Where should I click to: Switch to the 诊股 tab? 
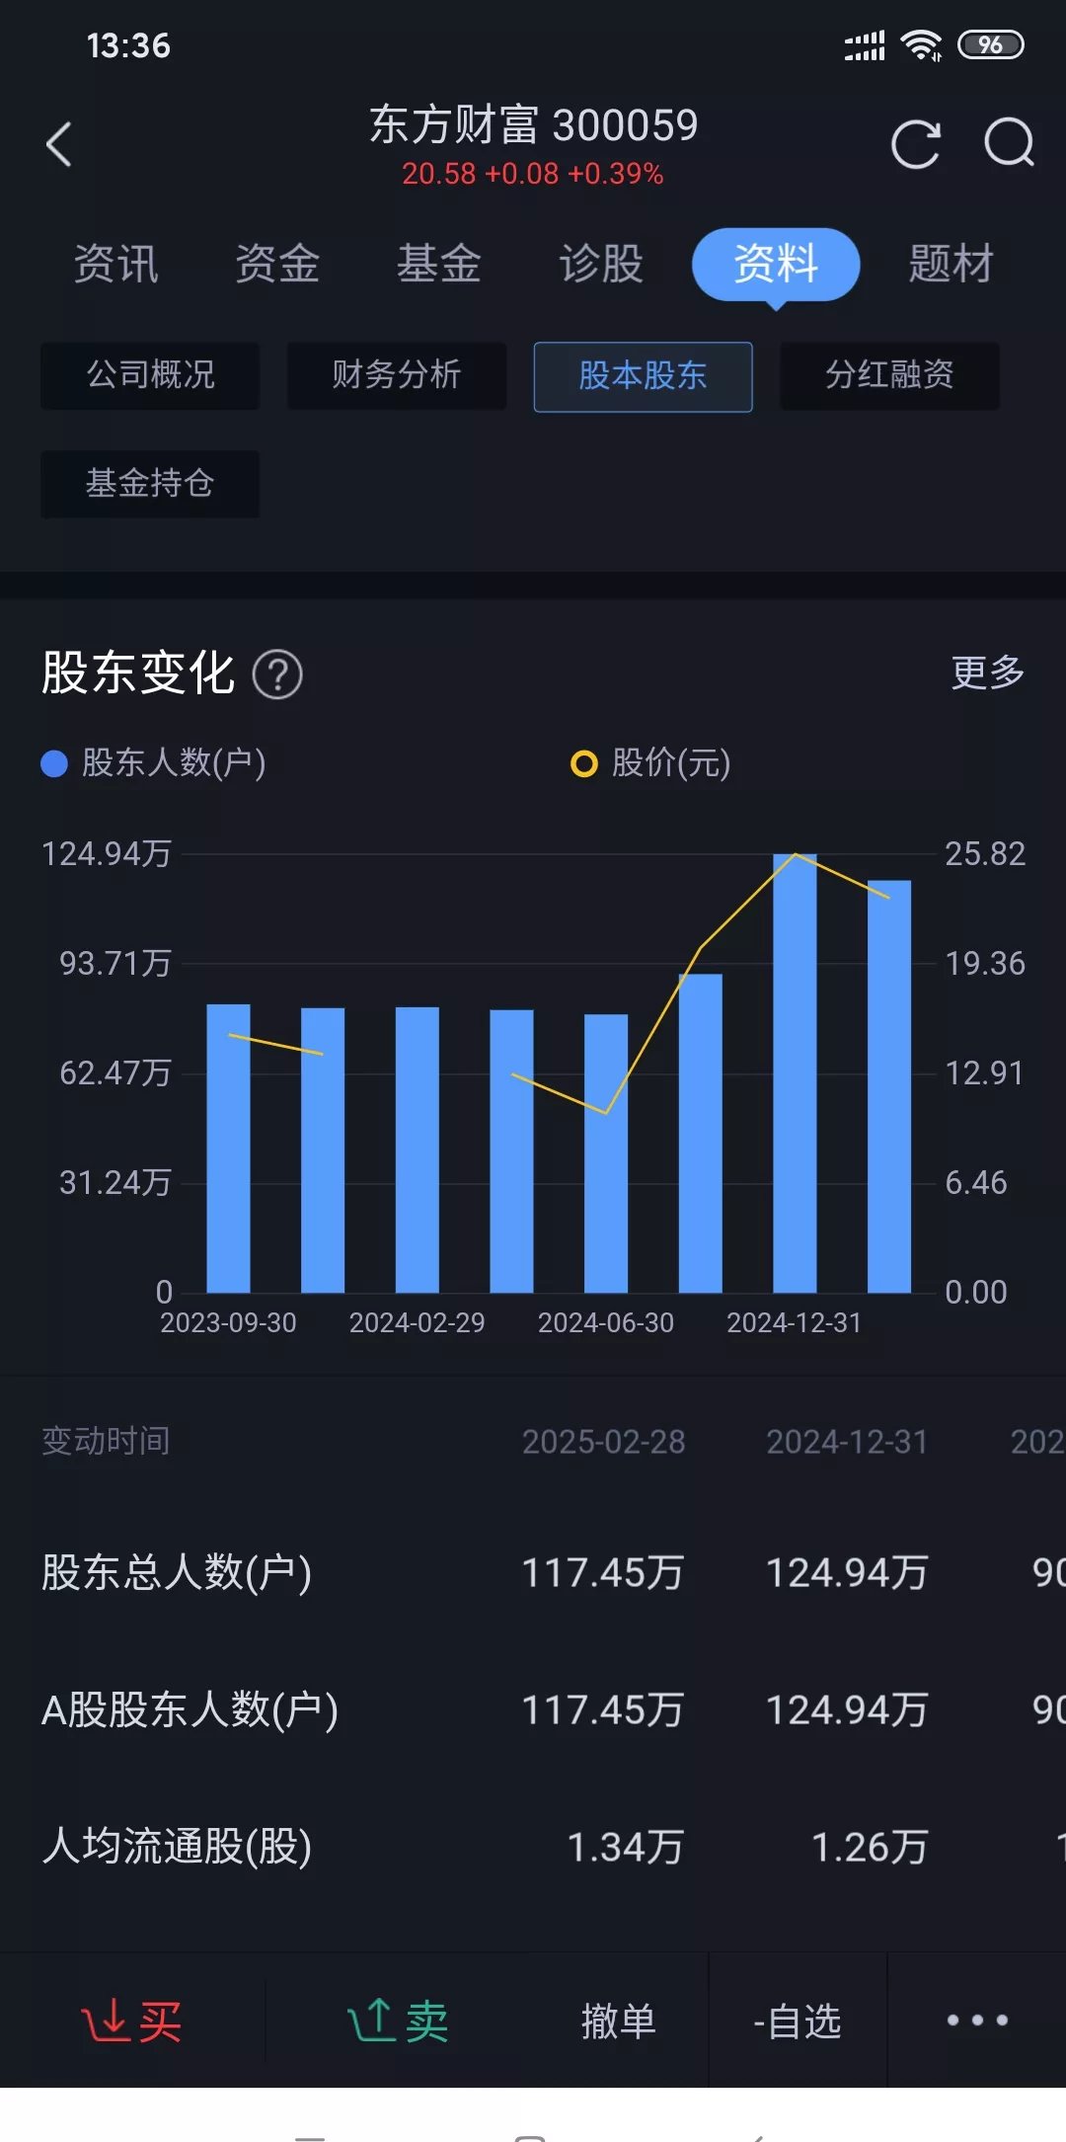point(601,264)
